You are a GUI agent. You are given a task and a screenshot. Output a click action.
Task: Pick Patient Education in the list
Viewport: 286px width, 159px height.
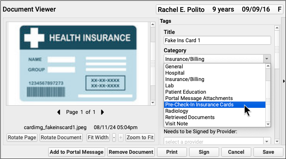[x=186, y=92]
